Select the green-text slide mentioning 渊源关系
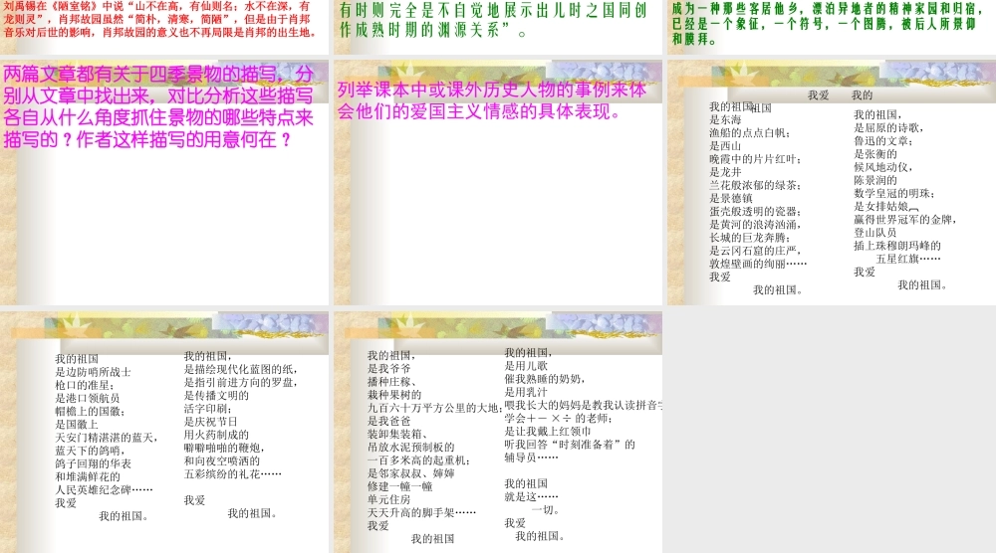 [x=498, y=27]
